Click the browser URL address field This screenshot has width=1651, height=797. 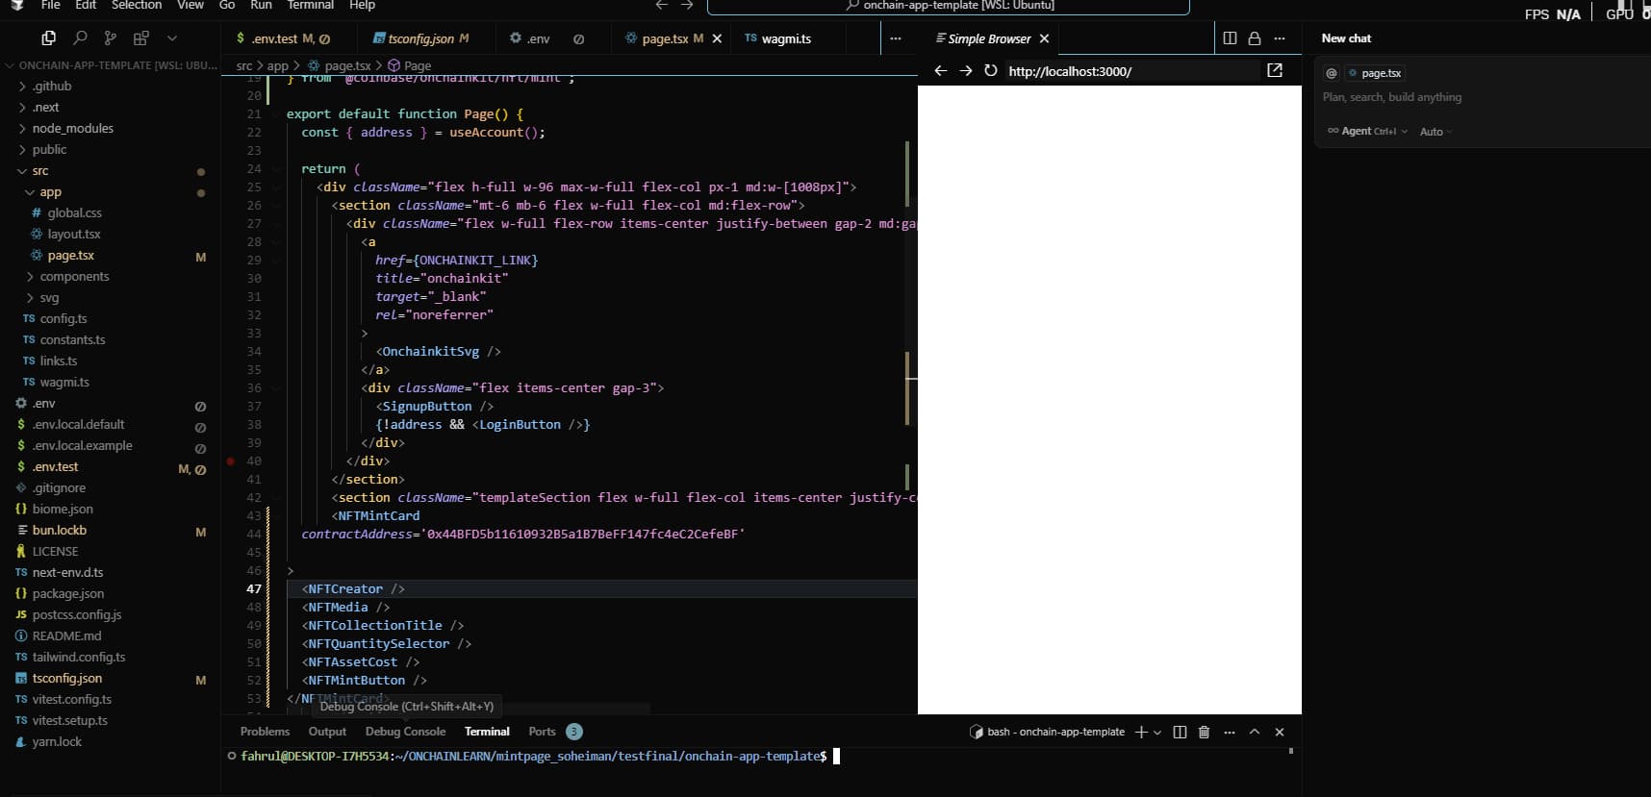pos(1130,71)
